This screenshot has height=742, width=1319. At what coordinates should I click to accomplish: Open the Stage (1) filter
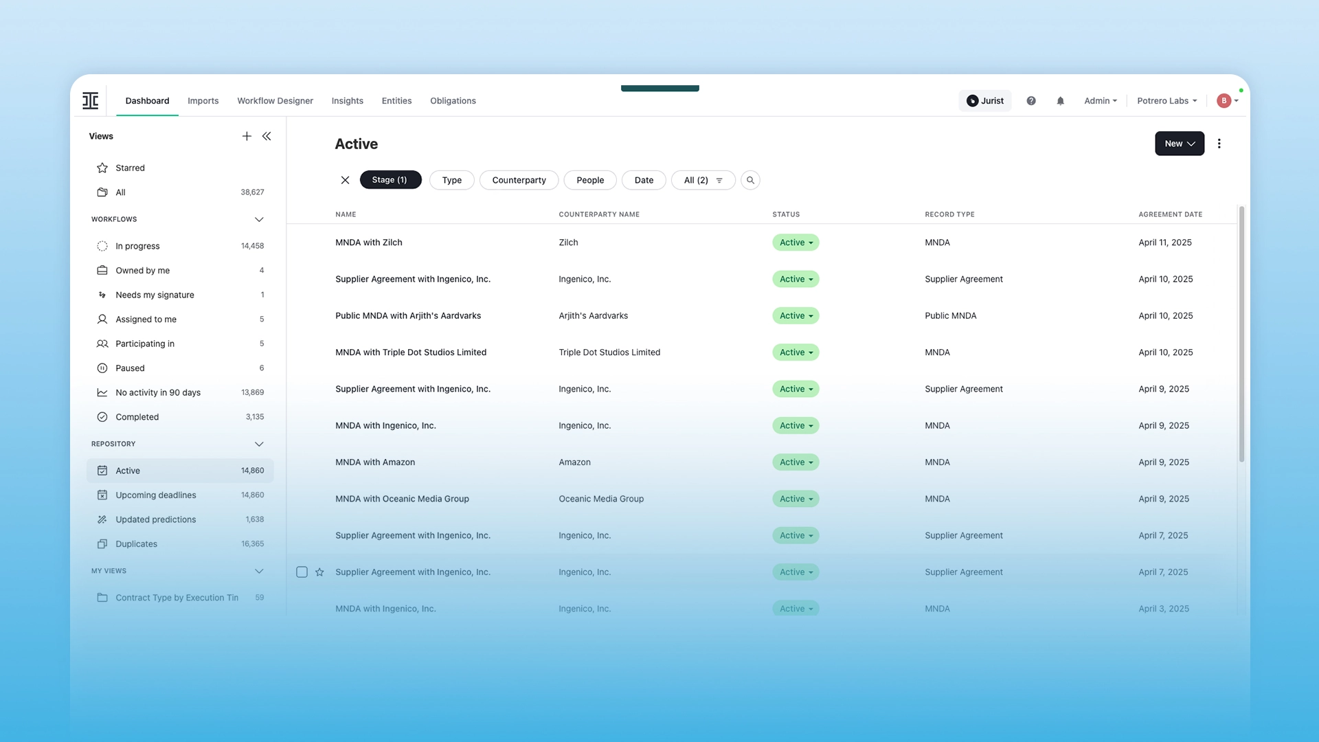point(390,180)
